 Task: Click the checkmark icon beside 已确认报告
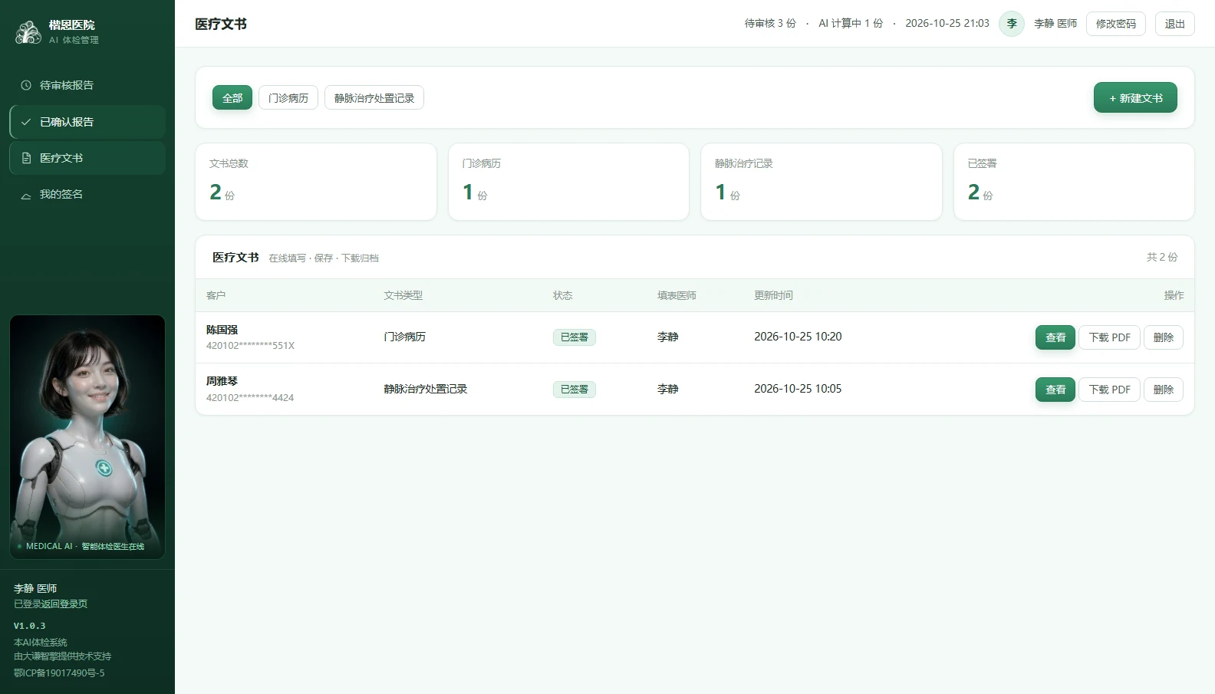(x=26, y=122)
